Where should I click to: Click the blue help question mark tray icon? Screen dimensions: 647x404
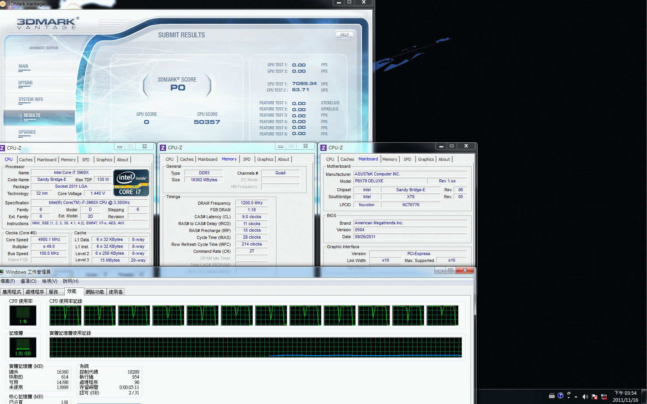[560, 396]
